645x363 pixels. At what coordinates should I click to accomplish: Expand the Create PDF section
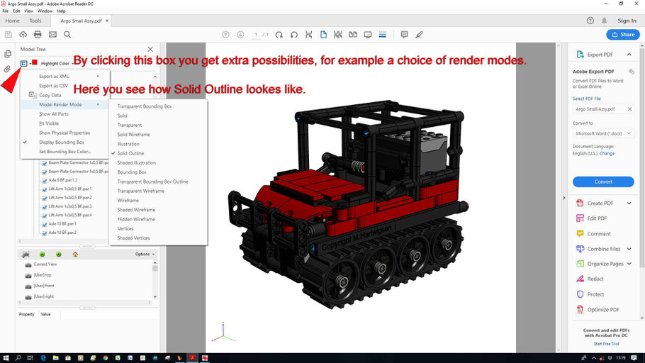pyautogui.click(x=629, y=203)
